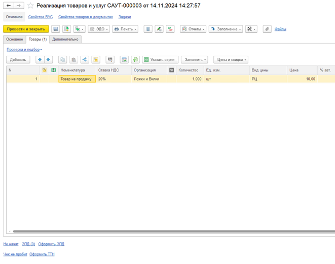Click Провести и закрыть button
The height and width of the screenshot is (264, 335).
26,29
